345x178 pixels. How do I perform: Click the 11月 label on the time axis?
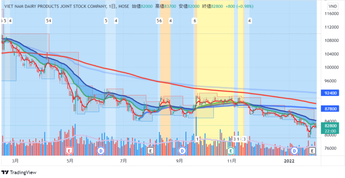(232, 161)
